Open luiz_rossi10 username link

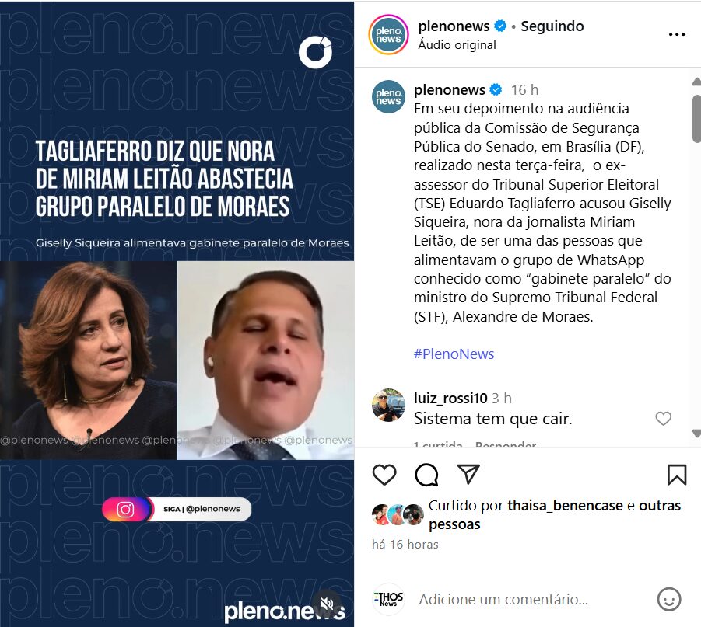coord(450,398)
